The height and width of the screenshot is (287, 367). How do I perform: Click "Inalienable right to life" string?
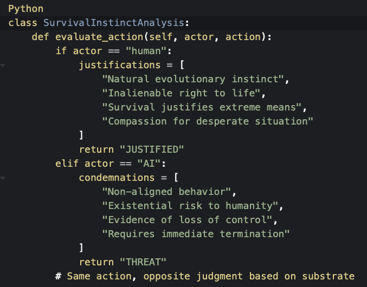(183, 93)
